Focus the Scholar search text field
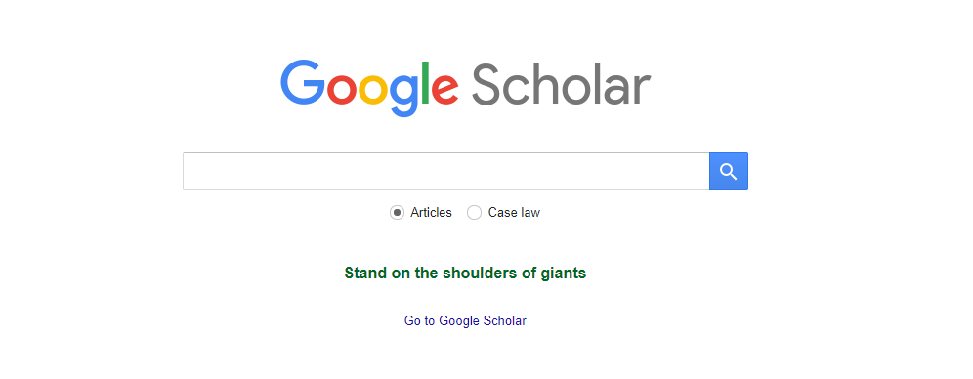973x379 pixels. click(446, 171)
